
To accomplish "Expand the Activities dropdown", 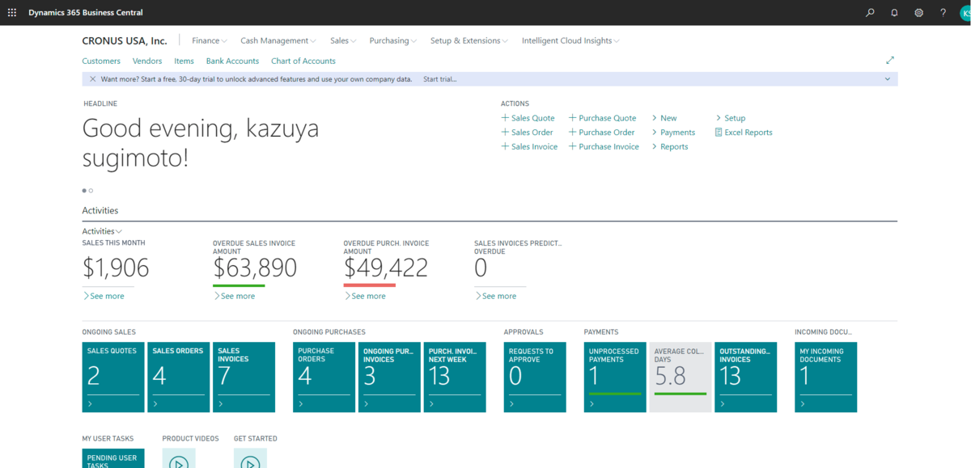I will [102, 231].
